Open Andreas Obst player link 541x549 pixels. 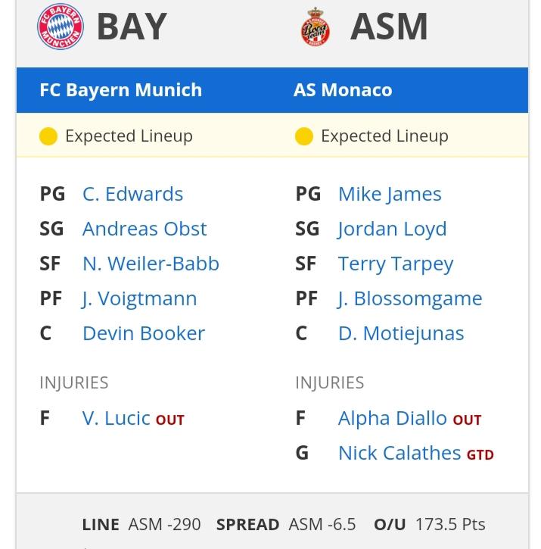145,229
